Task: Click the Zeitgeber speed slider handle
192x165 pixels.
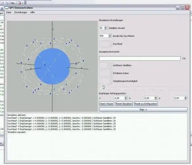Action: [104, 87]
